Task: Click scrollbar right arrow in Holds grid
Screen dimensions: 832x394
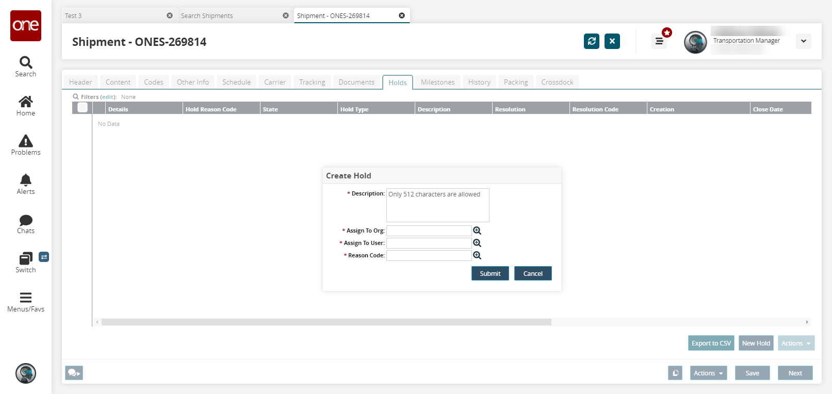Action: click(807, 322)
